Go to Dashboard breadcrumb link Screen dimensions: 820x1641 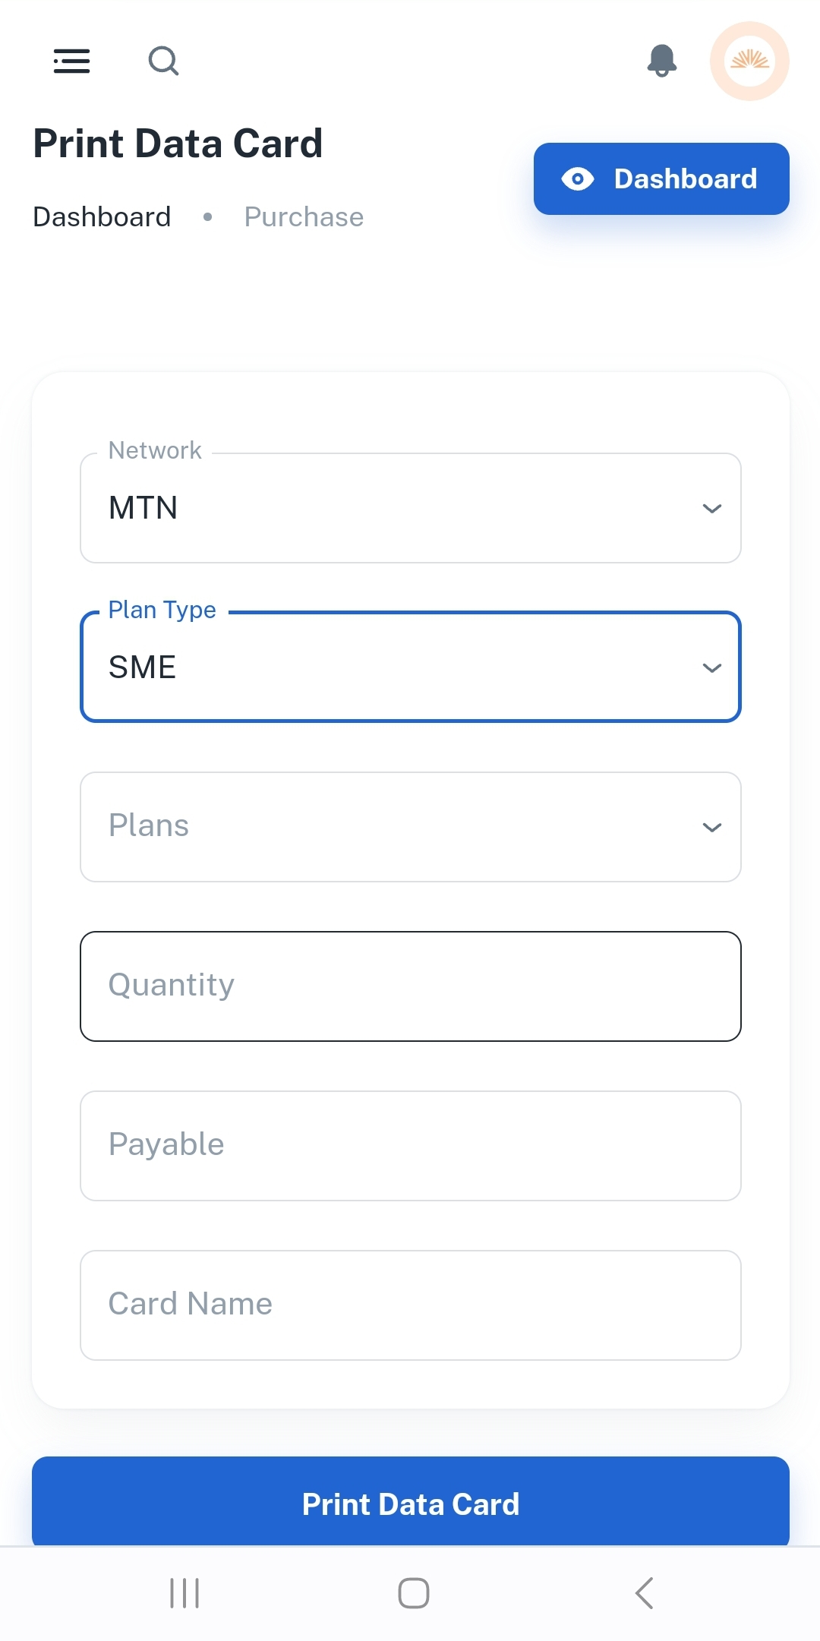tap(102, 217)
